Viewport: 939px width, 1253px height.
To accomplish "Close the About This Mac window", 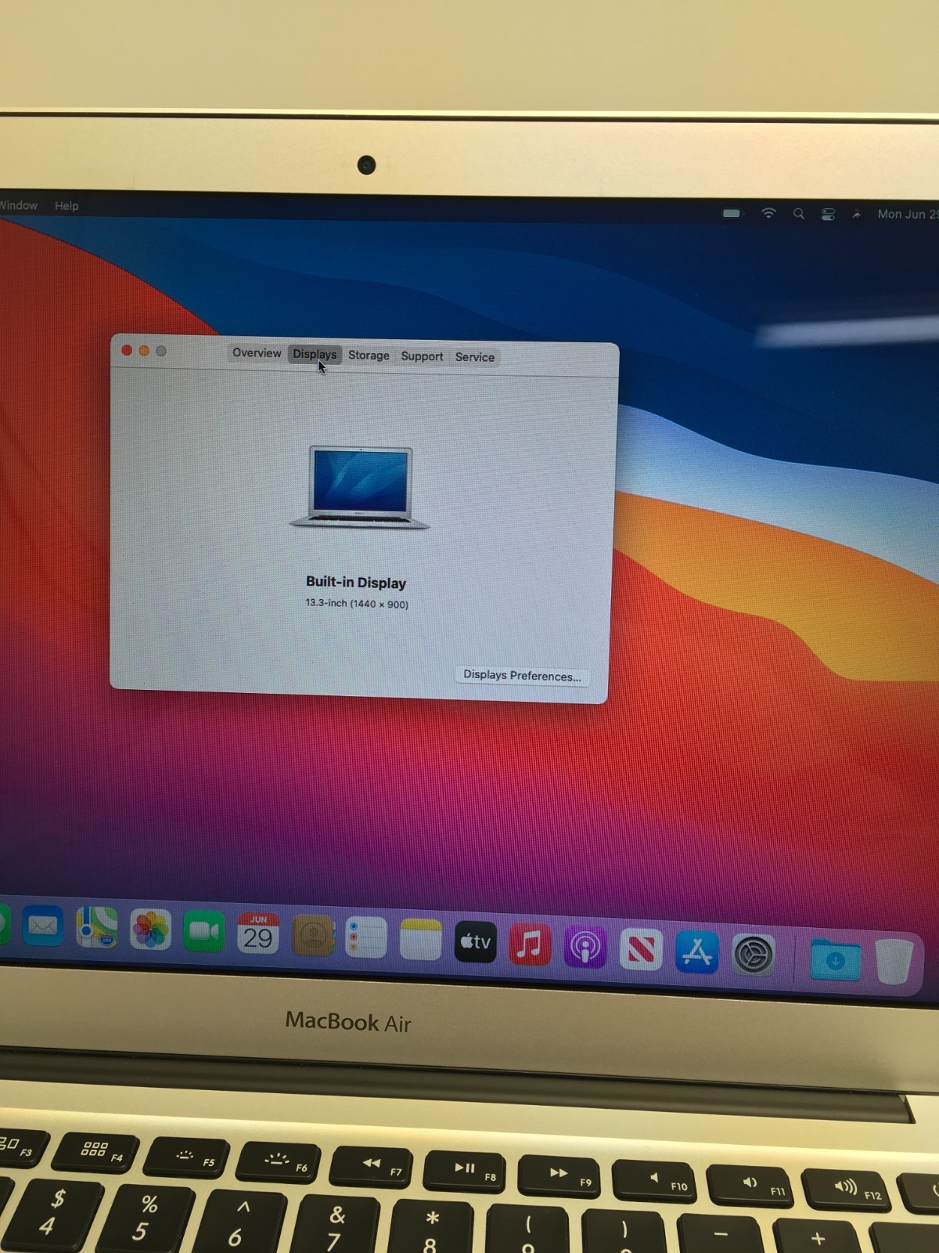I will click(127, 350).
